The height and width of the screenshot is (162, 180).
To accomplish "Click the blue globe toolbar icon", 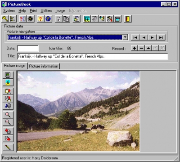I will 48,19.
